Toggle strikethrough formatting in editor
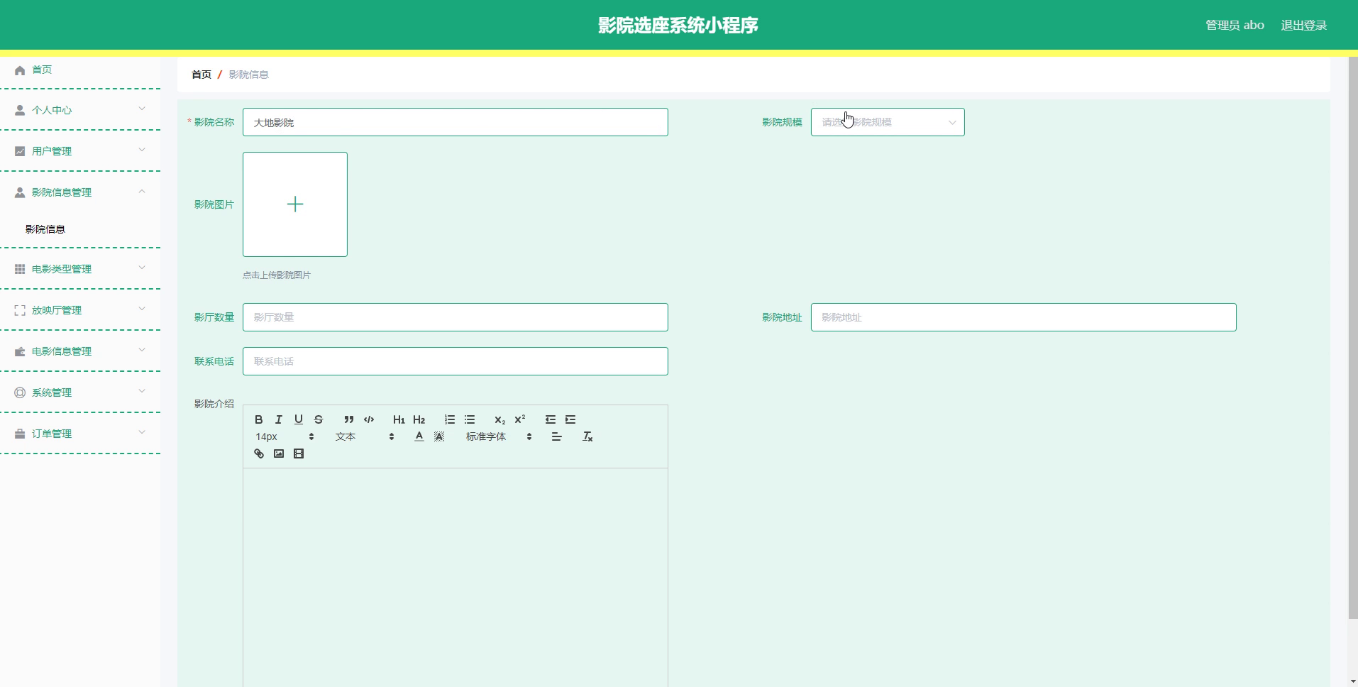1358x687 pixels. (x=319, y=419)
